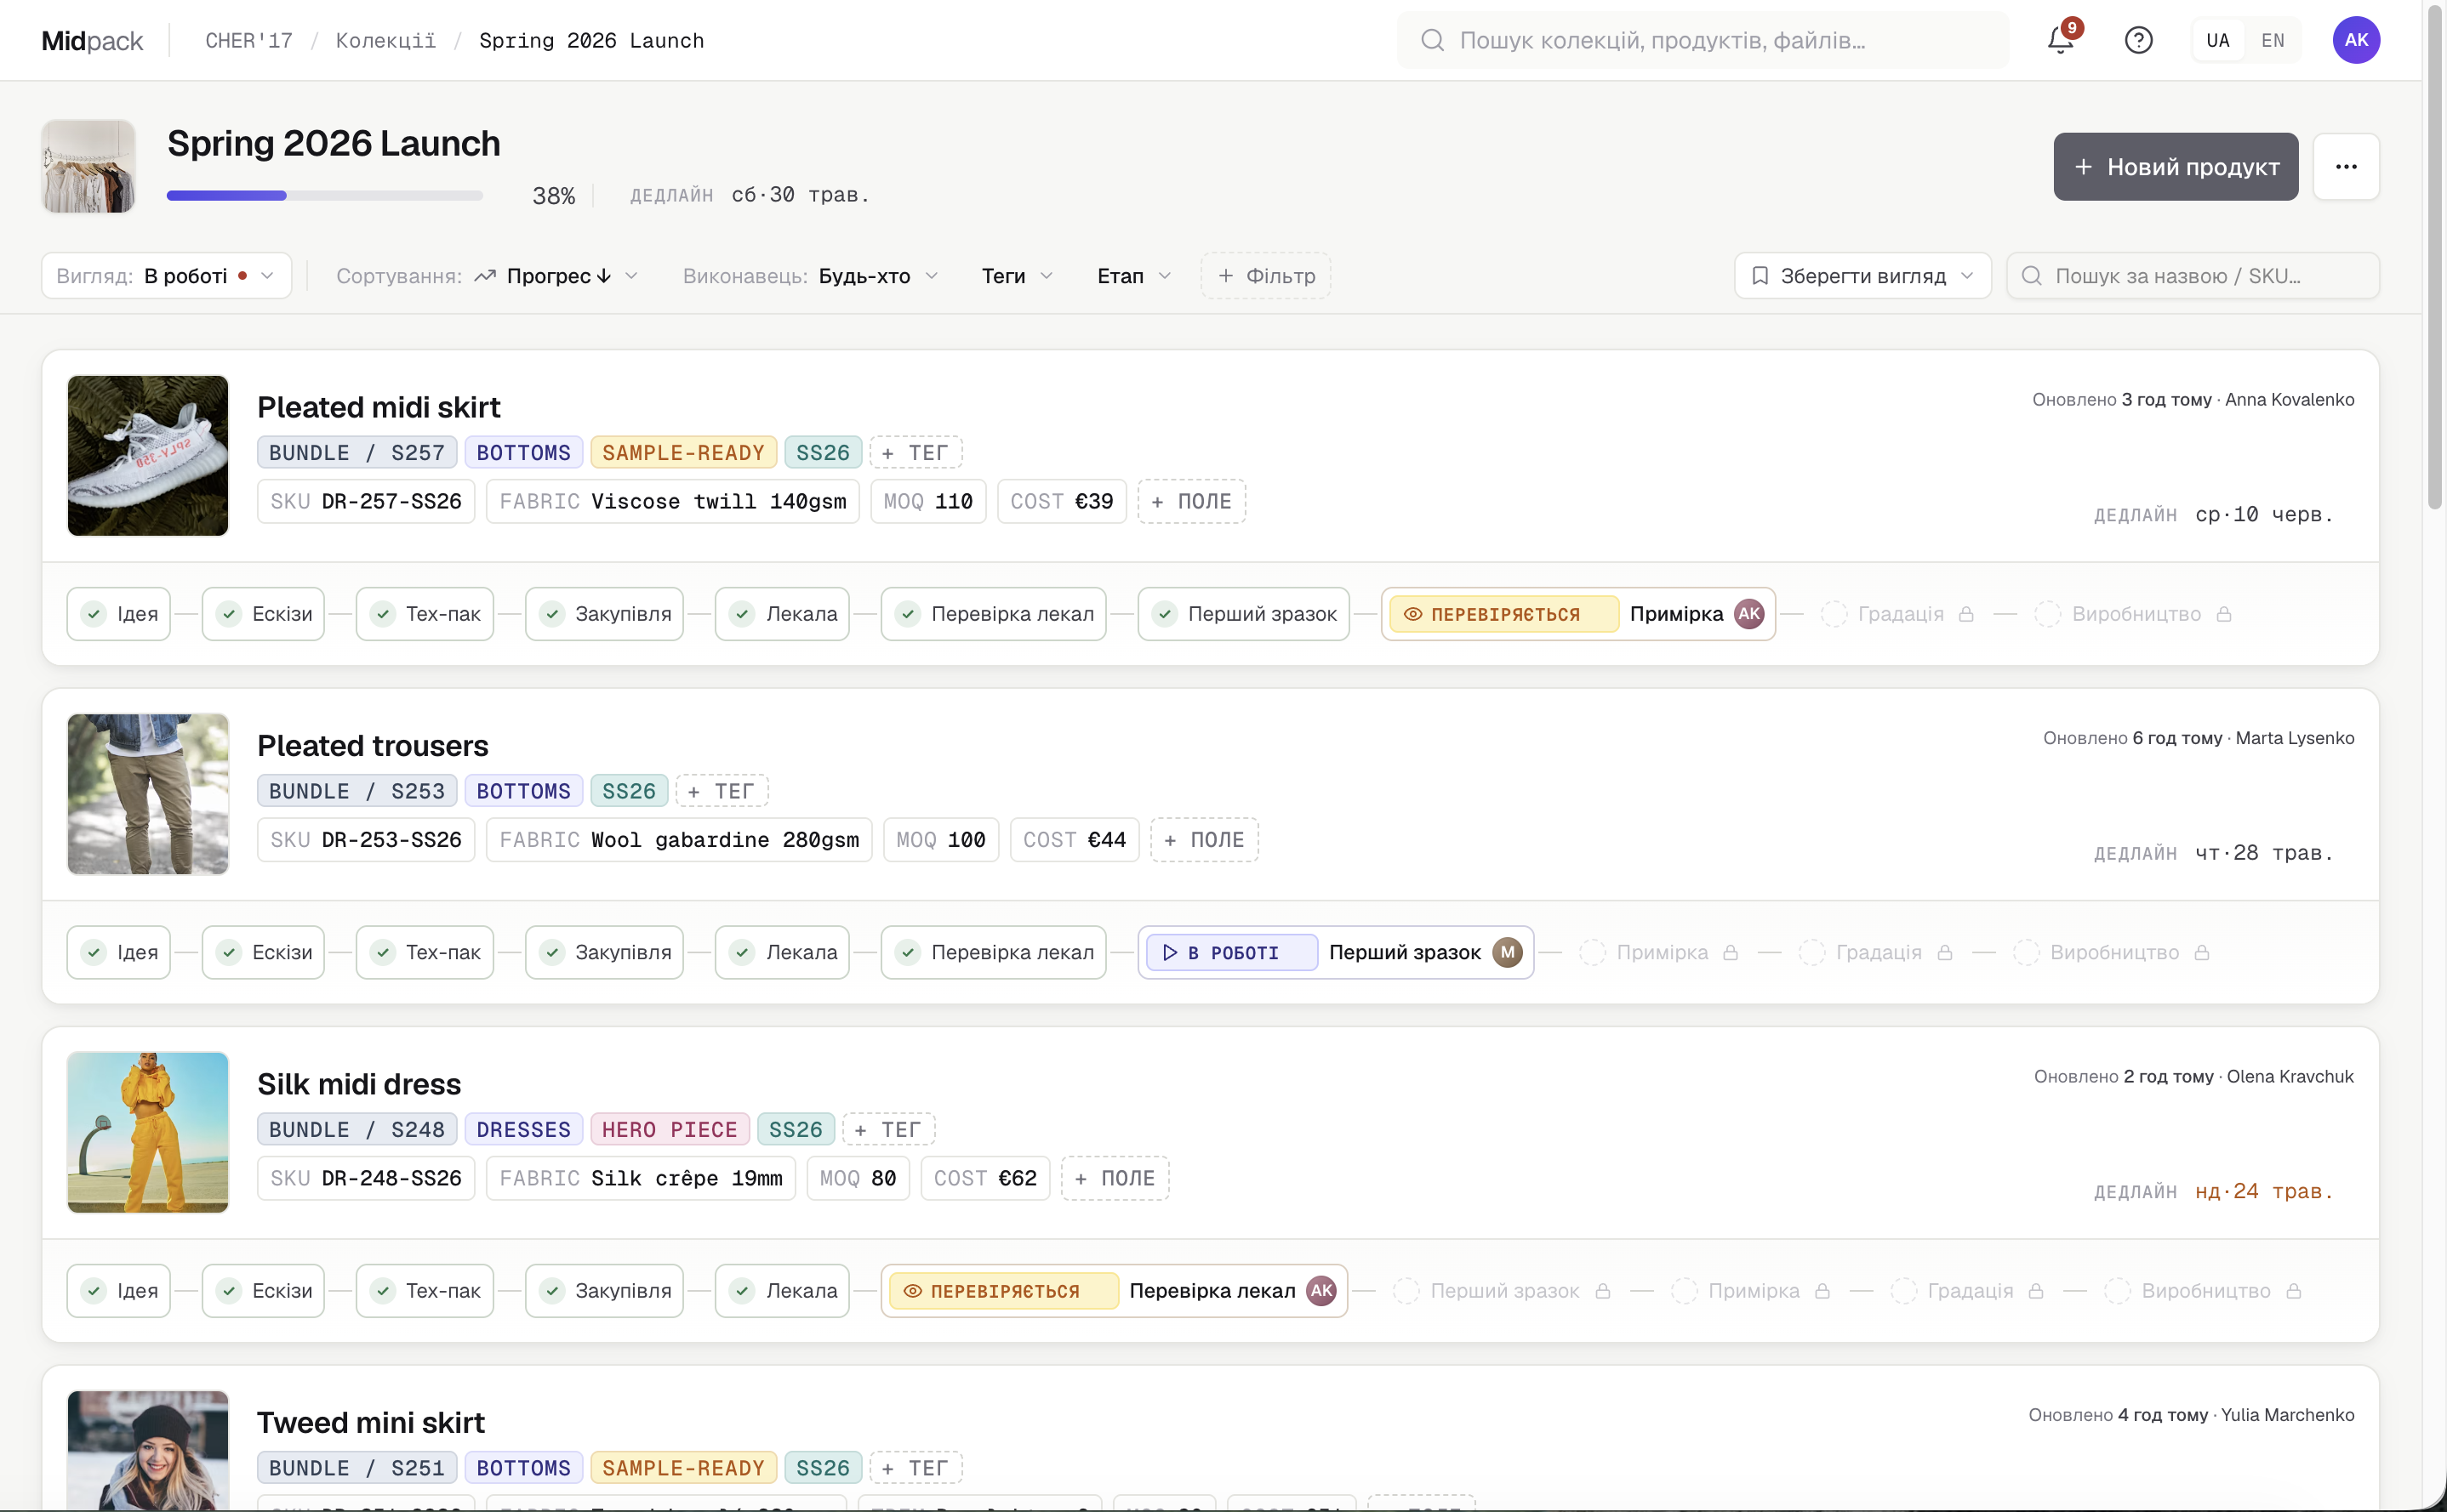Click the eye icon on Pleated midi skirt ПЕРЕВІРЯЄТЬСЯ badge
Viewport: 2447px width, 1512px height.
tap(1412, 614)
